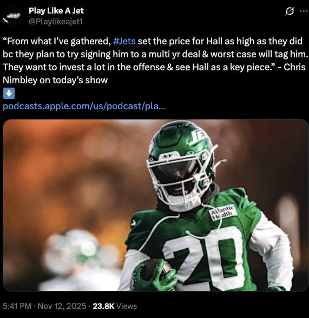Open the three-dot more options menu

pyautogui.click(x=304, y=11)
